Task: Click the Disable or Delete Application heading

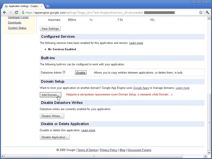Action: tap(65, 124)
